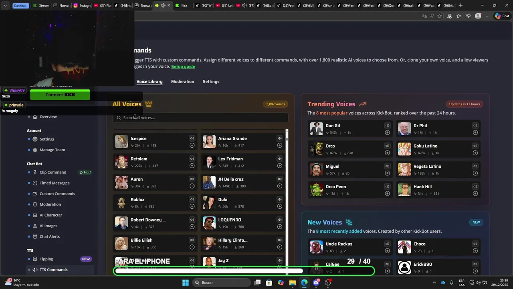
Task: Add the Hillary Clinton voice
Action: [x=280, y=247]
